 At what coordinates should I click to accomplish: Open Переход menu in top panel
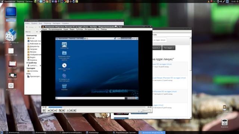tap(21, 1)
